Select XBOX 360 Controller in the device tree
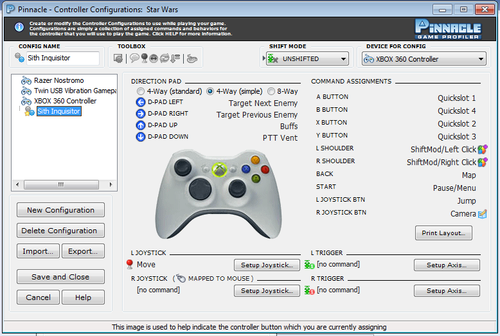Image resolution: width=500 pixels, height=336 pixels. [x=65, y=101]
